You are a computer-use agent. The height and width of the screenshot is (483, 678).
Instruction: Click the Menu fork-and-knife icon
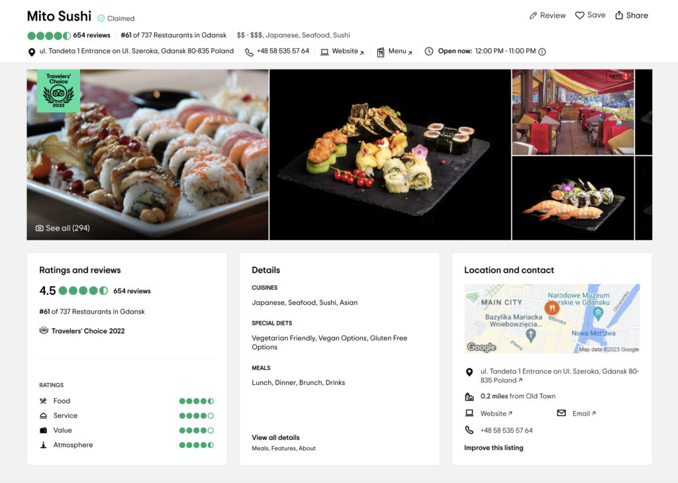[381, 52]
